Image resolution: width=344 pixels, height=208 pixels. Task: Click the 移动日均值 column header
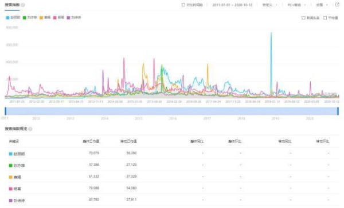[128, 141]
